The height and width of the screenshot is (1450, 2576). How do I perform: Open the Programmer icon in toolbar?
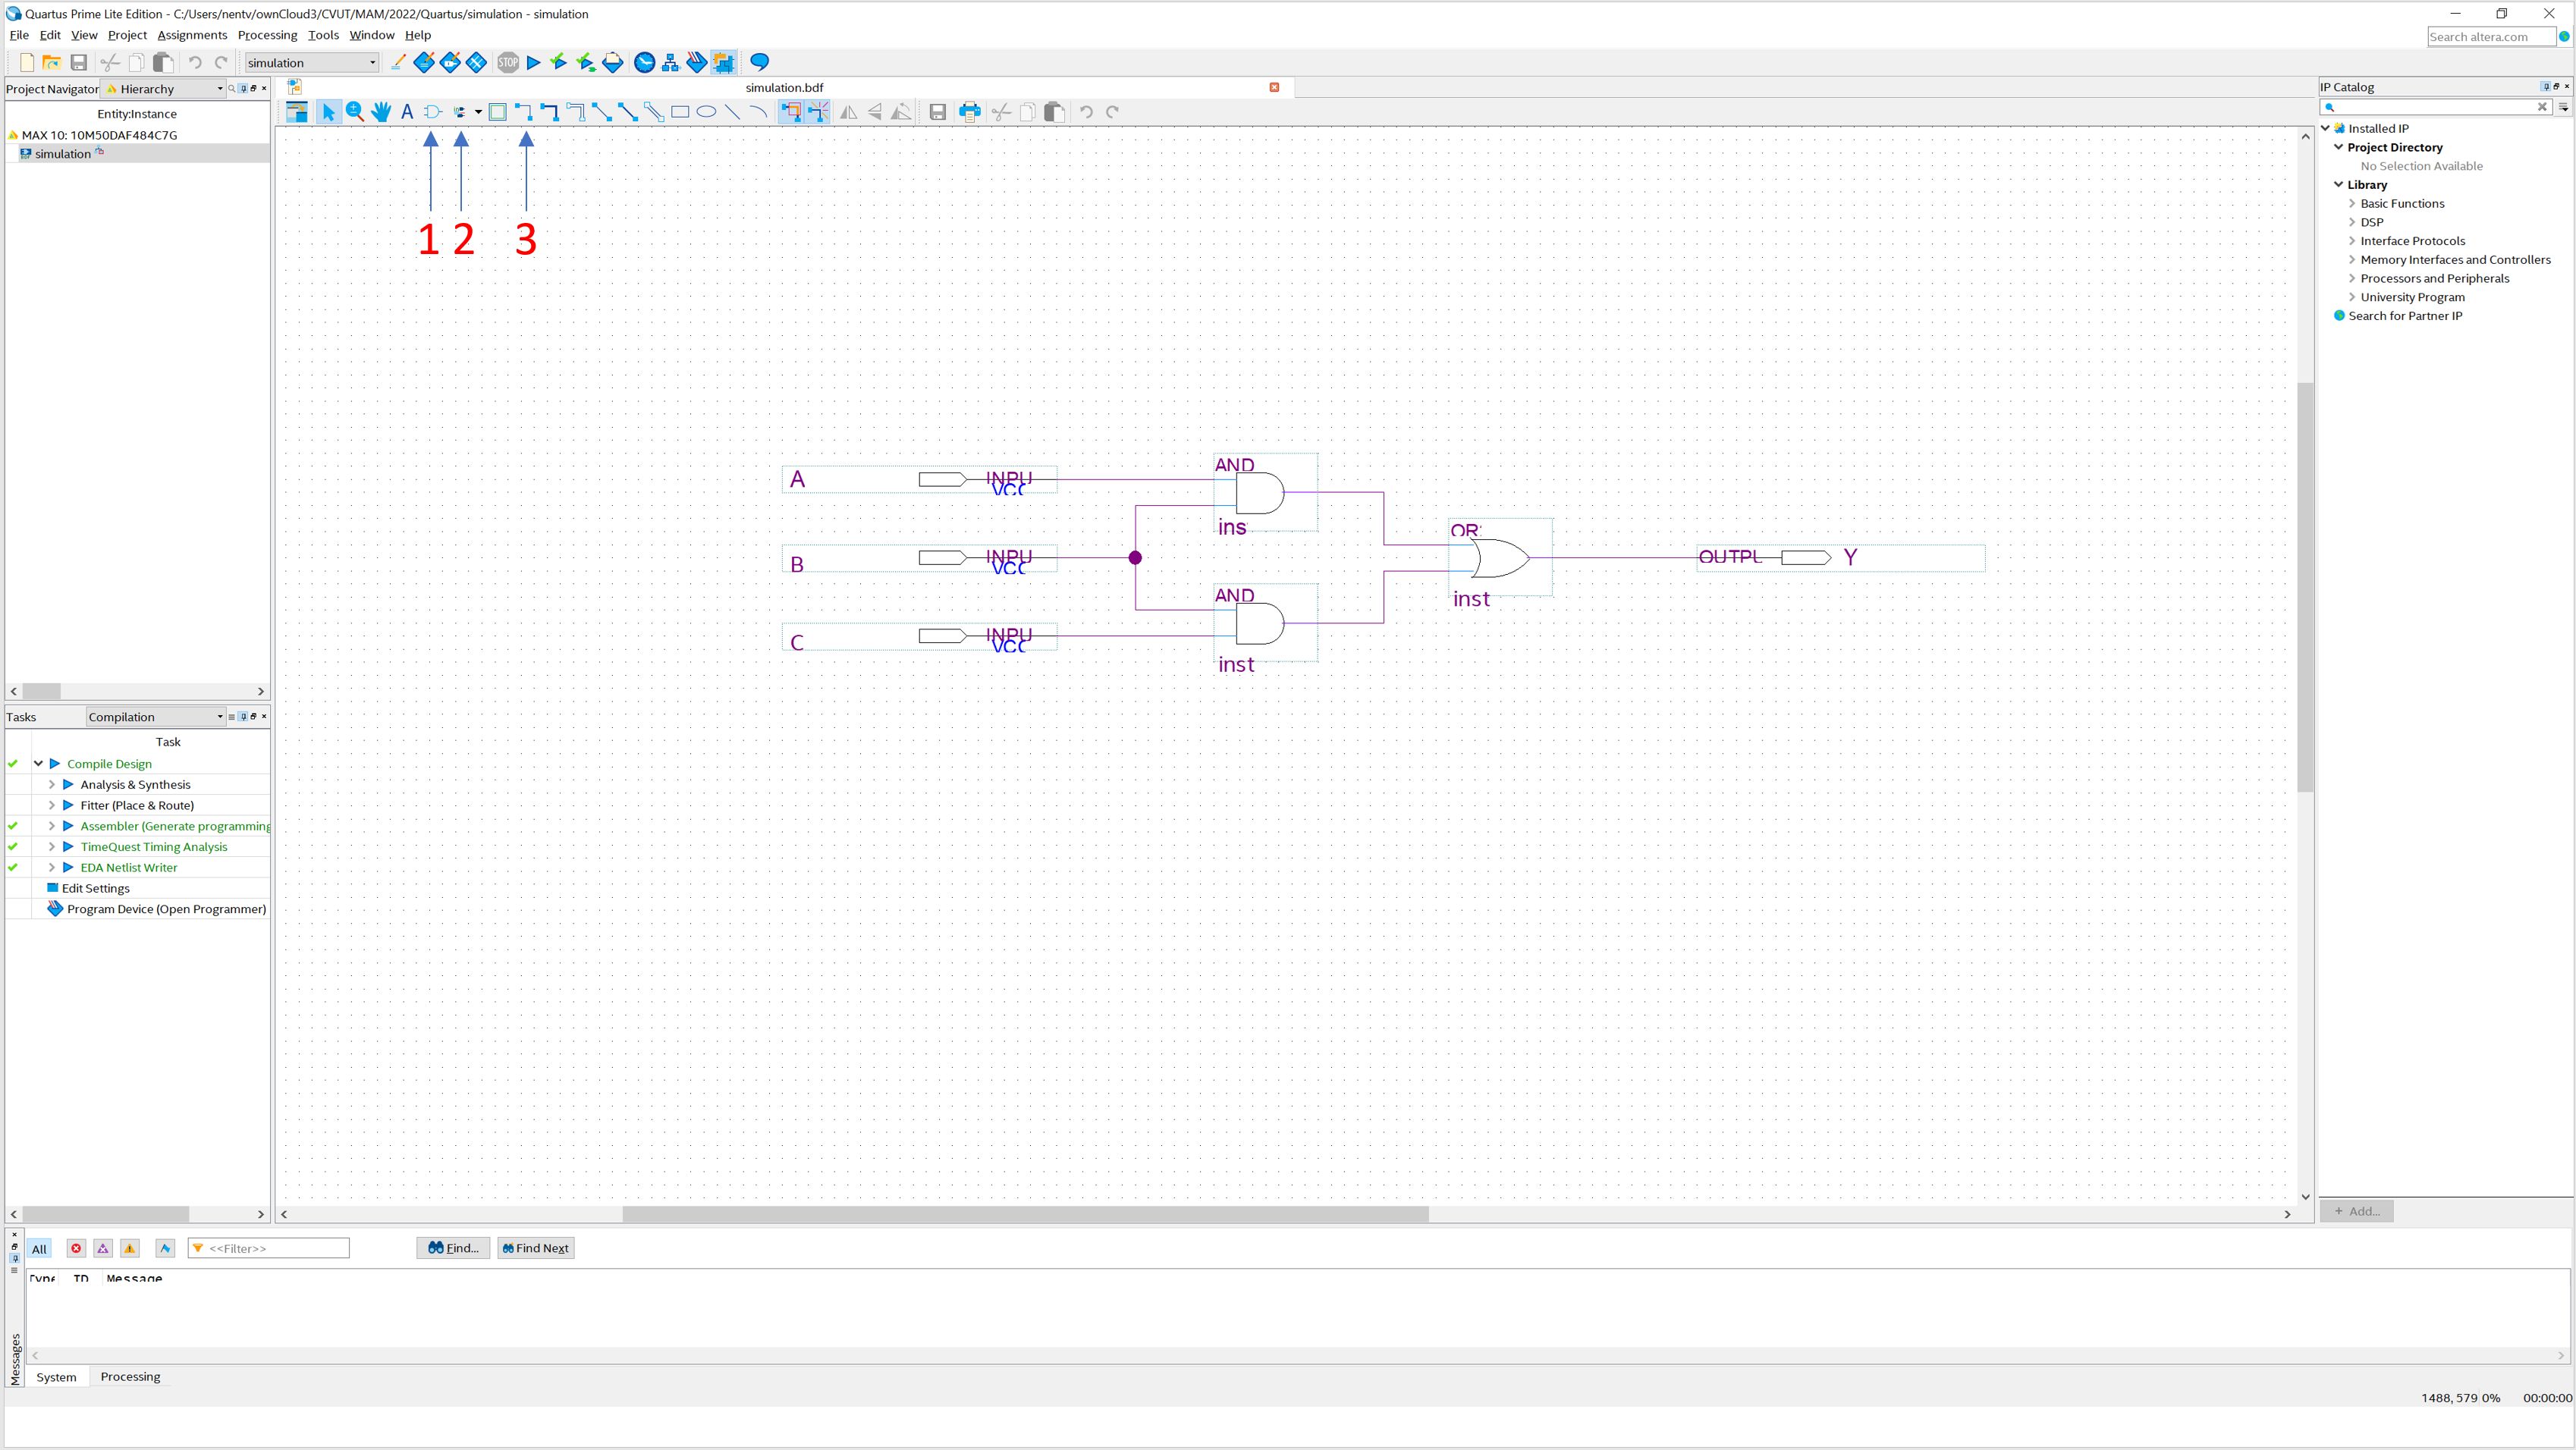697,63
